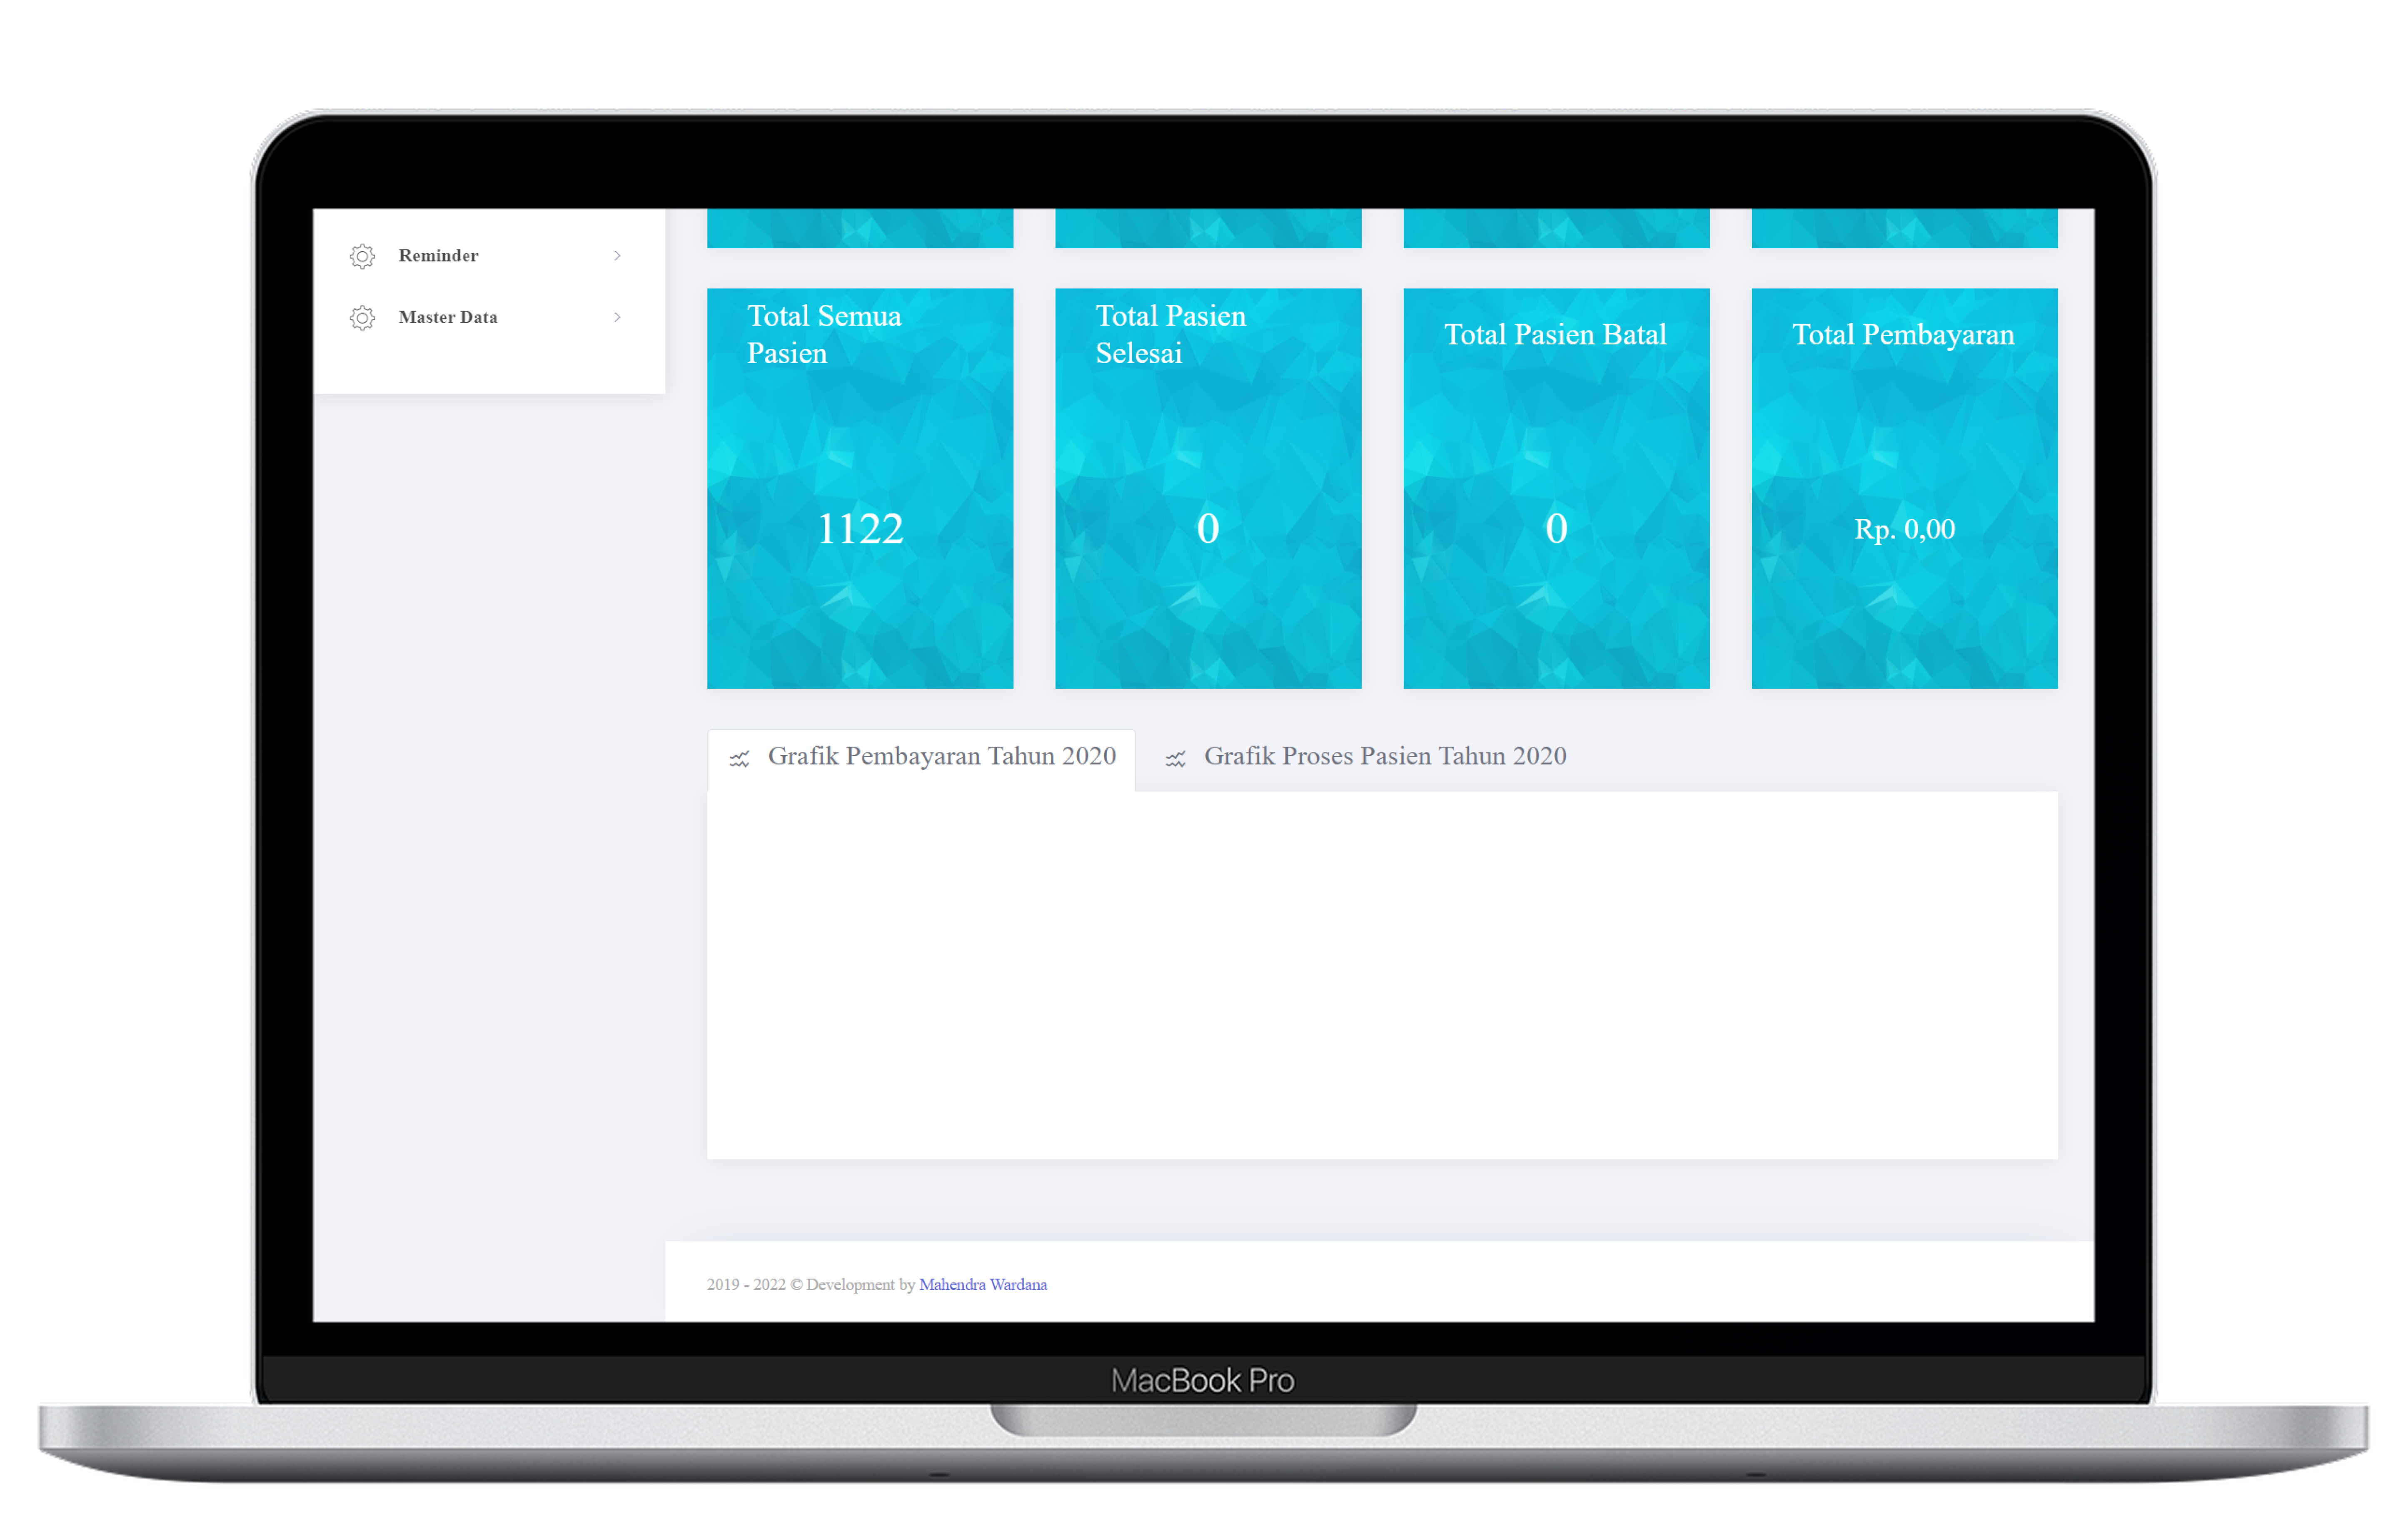Select the Total Semua Pasien card
Viewport: 2408px width, 1531px height.
coord(860,489)
